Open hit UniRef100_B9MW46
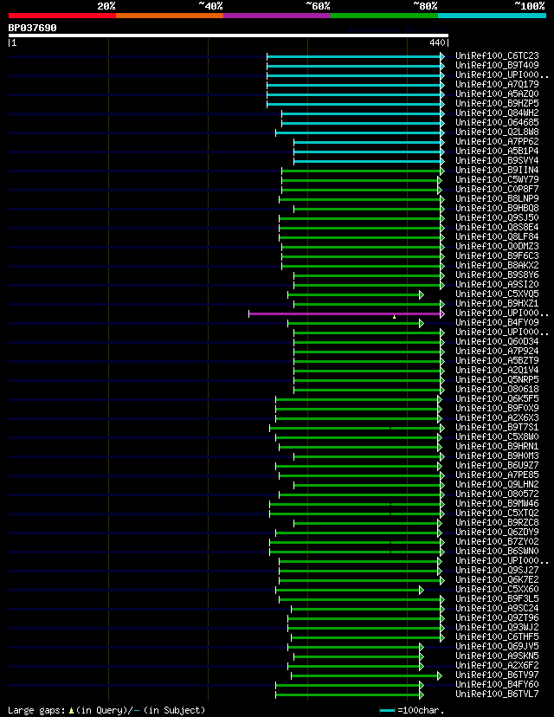 coord(498,503)
